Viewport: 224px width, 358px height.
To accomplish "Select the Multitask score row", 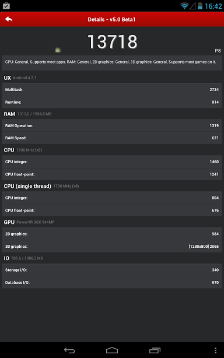I will point(112,90).
